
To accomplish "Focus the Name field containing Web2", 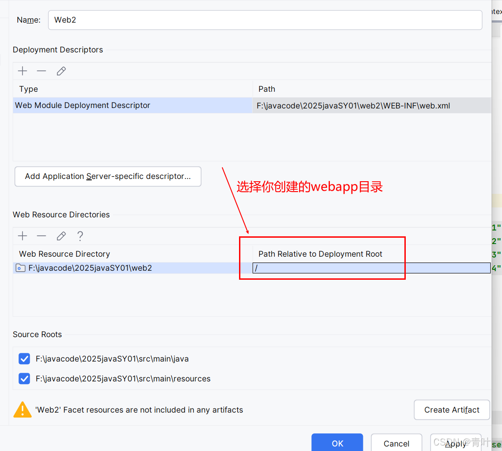I will click(x=265, y=20).
